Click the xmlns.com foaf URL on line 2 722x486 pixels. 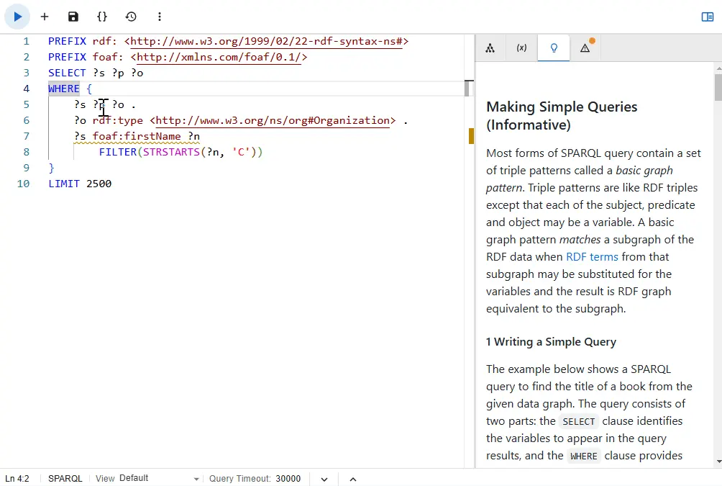[x=219, y=57]
